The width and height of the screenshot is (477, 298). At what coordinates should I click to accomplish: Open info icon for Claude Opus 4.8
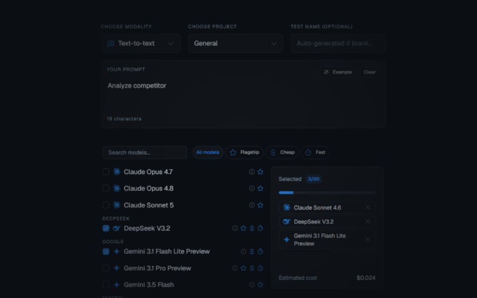pos(252,188)
